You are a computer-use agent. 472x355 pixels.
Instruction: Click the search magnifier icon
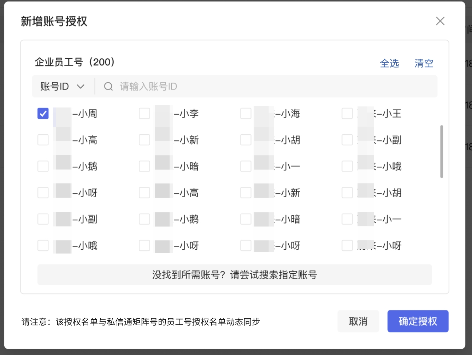(108, 86)
